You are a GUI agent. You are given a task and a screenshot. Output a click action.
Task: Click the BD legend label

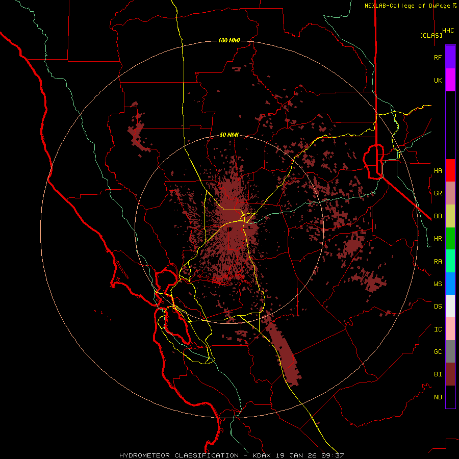[438, 216]
